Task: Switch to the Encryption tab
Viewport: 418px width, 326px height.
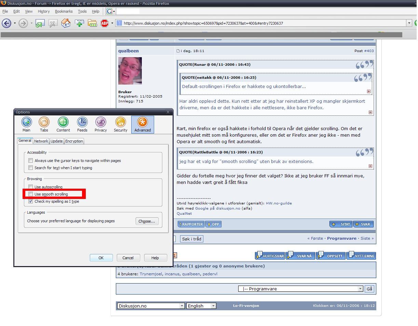Action: tap(74, 141)
